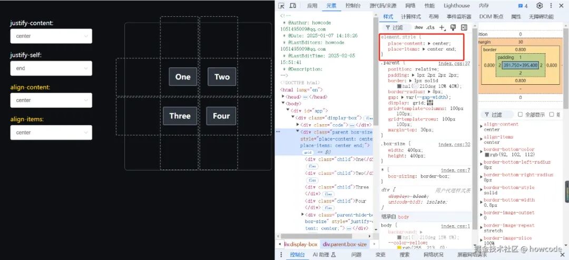Screen dimensions: 569x260
Task: Click the div.parent.box-size breadcrumb
Action: tap(345, 244)
